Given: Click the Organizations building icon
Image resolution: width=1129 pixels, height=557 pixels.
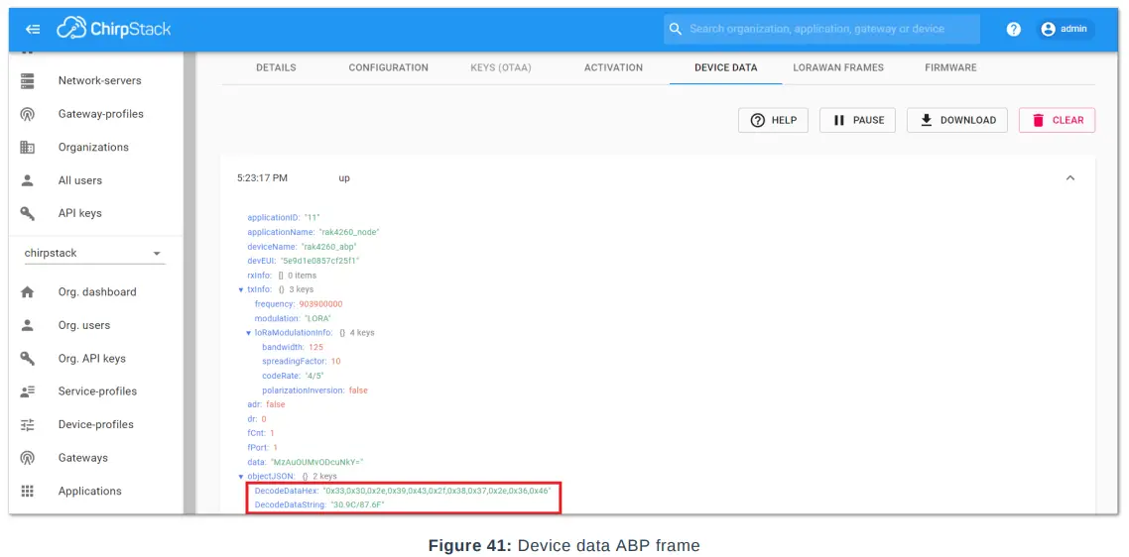Looking at the screenshot, I should (x=28, y=147).
